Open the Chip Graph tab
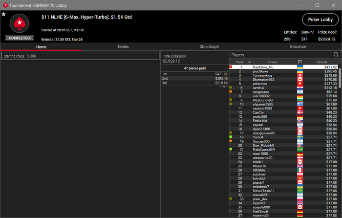The image size is (342, 218). pos(209,47)
